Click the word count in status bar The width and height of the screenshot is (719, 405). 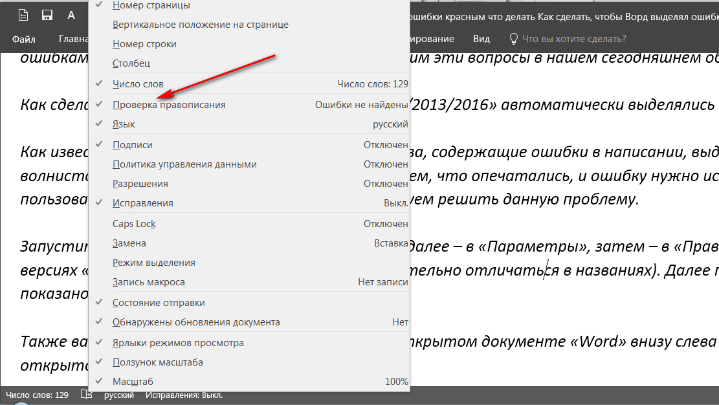coord(37,395)
